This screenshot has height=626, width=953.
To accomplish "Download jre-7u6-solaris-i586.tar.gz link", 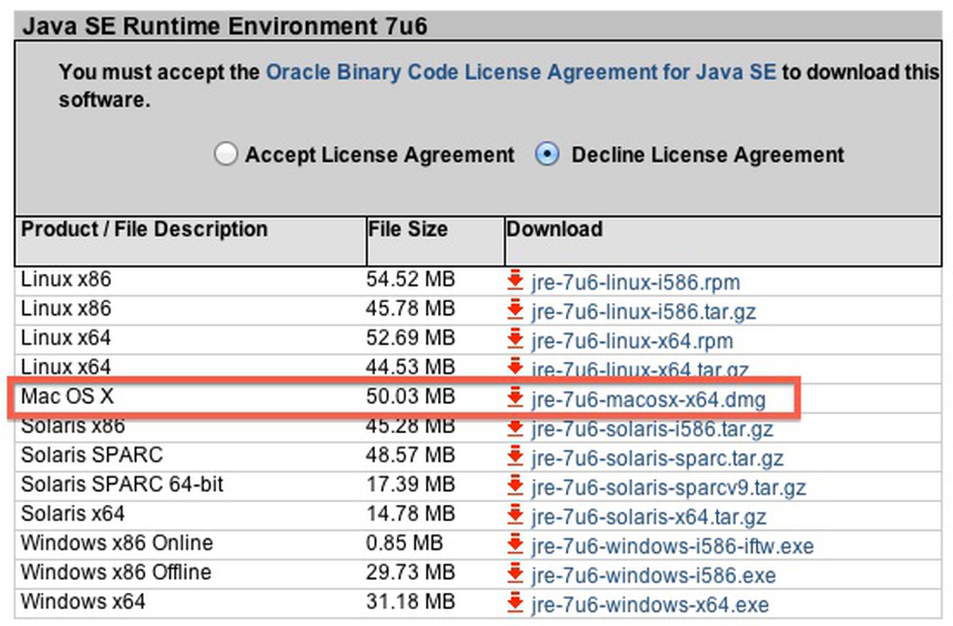I will pos(652,428).
